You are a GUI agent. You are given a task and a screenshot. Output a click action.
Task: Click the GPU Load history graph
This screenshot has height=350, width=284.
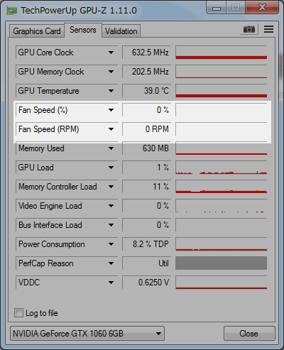point(222,168)
